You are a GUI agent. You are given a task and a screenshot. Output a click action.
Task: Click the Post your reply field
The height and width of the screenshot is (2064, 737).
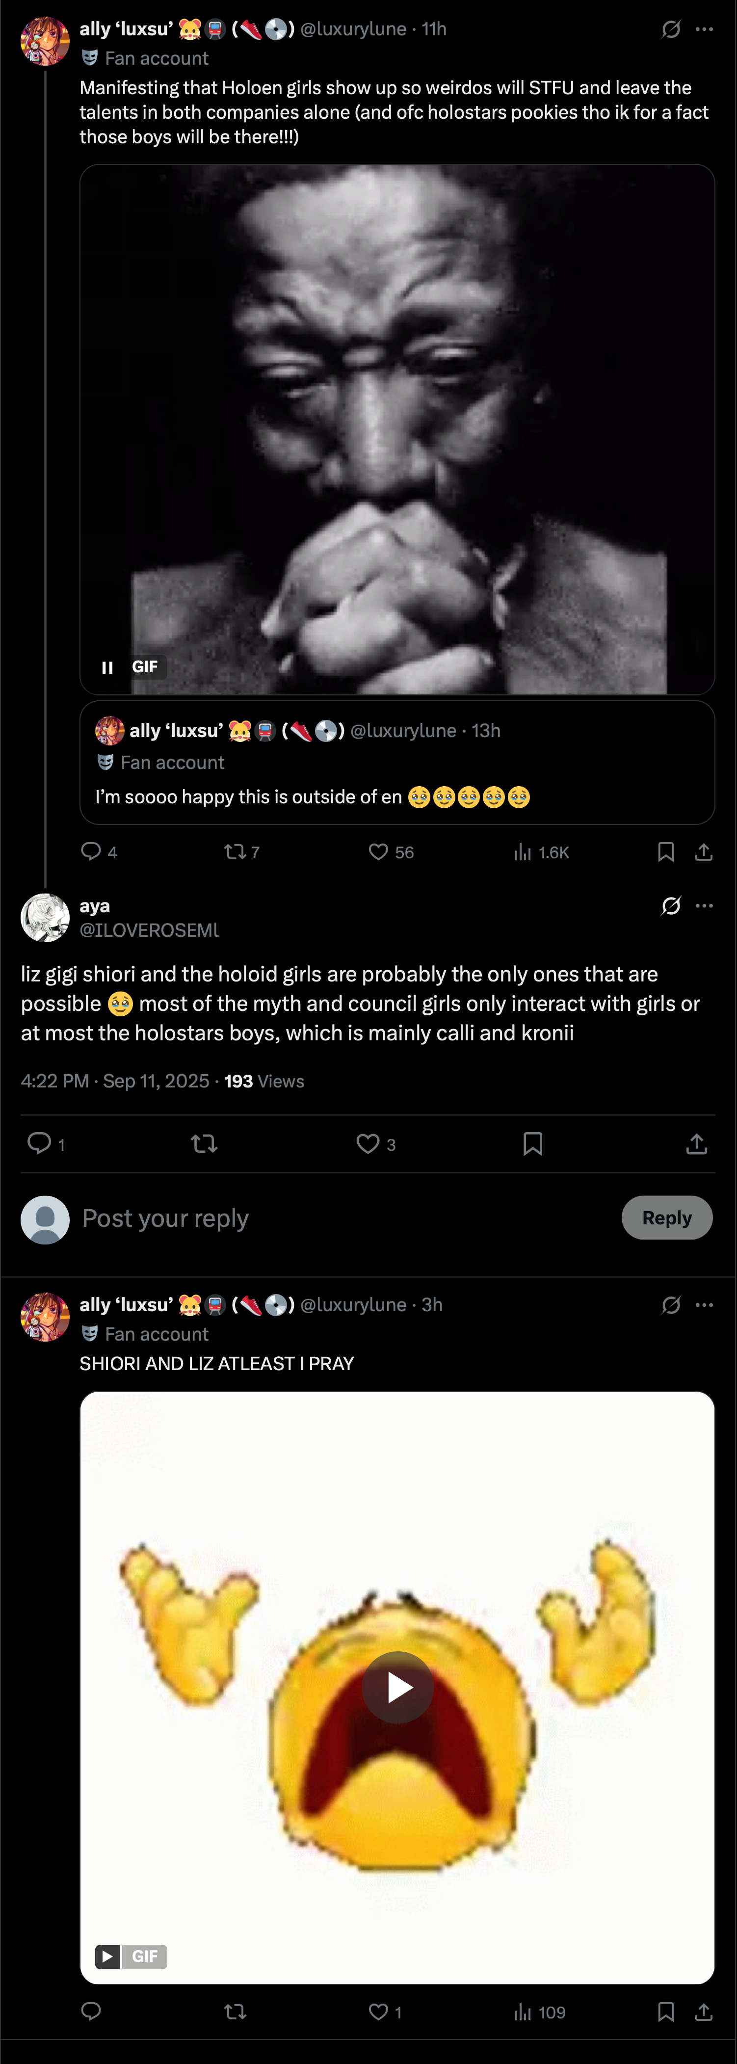pyautogui.click(x=320, y=1218)
